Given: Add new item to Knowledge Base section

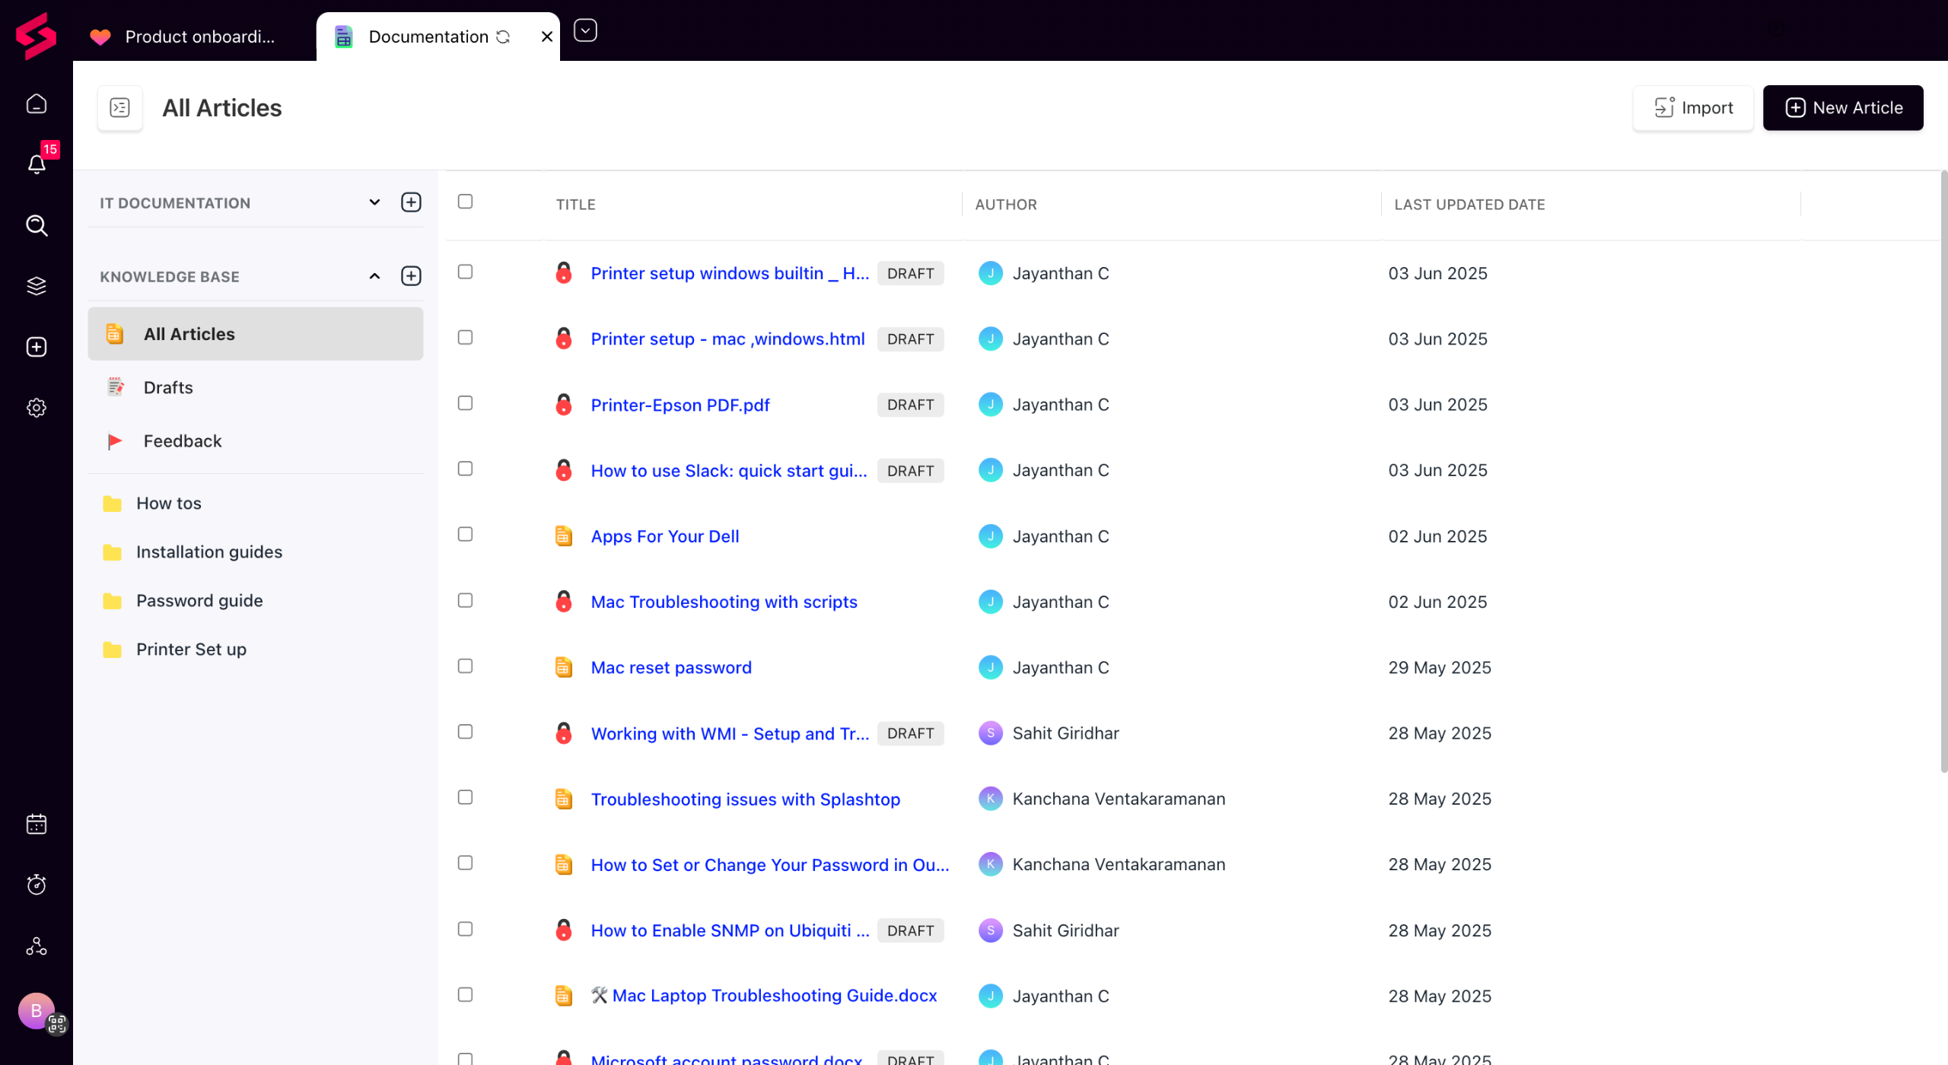Looking at the screenshot, I should [x=411, y=276].
